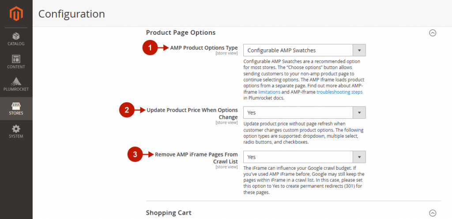Click the Shopping Cart section heading

(x=169, y=213)
